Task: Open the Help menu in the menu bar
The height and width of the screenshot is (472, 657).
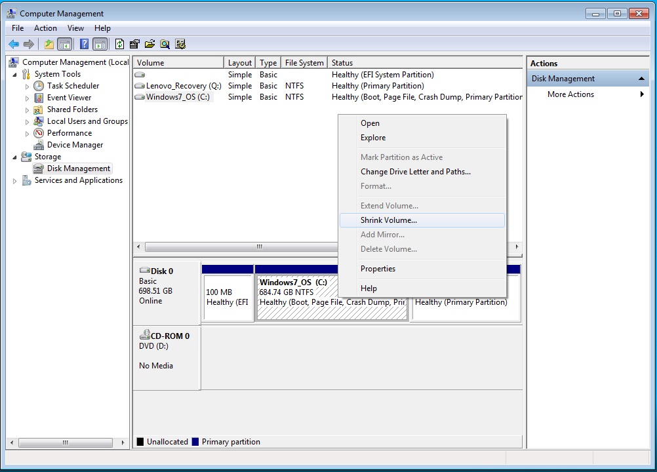Action: [x=102, y=28]
